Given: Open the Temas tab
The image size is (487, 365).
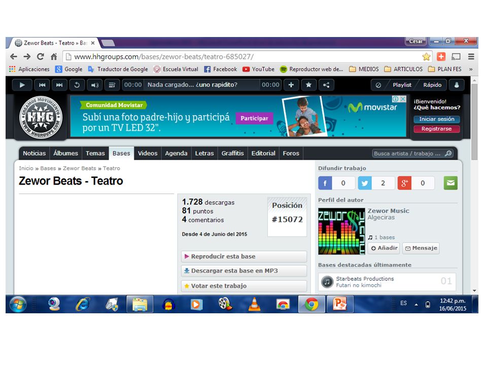Looking at the screenshot, I should pyautogui.click(x=95, y=153).
